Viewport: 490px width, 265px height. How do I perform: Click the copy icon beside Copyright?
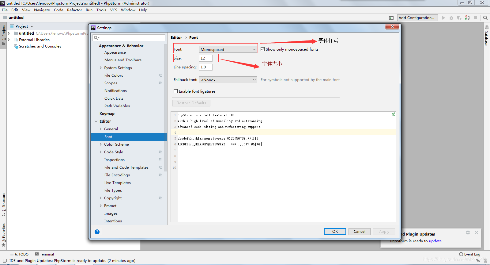tap(160, 198)
